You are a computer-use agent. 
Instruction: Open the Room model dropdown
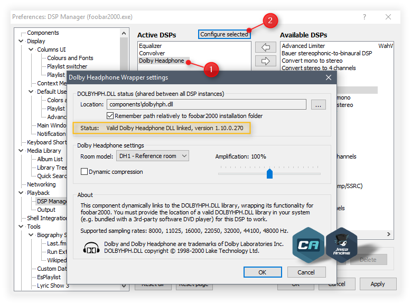click(x=153, y=156)
